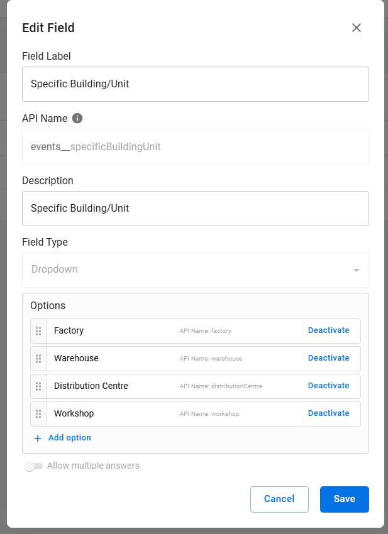Select the Distribution Centre option name
The height and width of the screenshot is (534, 388).
click(x=91, y=386)
